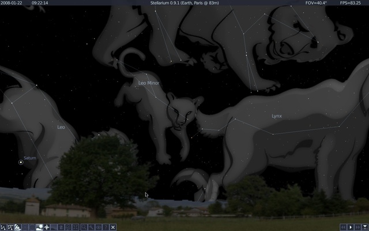Toggle the azimuthal grid
The width and height of the screenshot is (369, 231).
(25, 227)
